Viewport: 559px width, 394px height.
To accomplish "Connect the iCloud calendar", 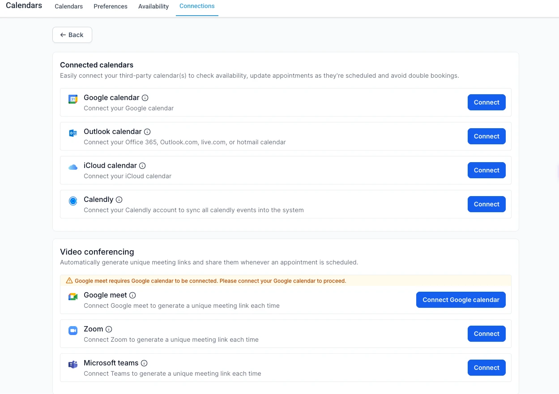I will click(486, 170).
